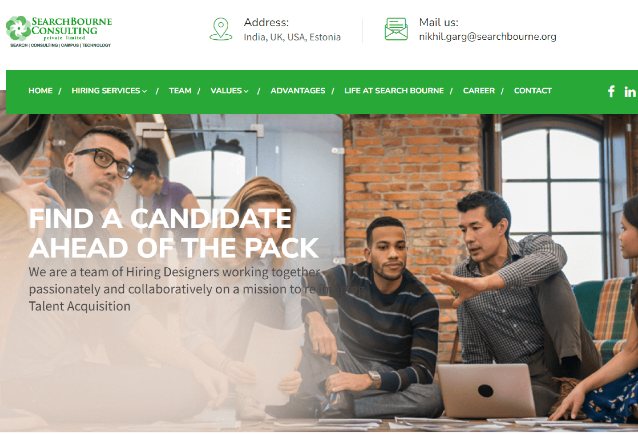Open the Hiring Services menu
This screenshot has width=638, height=436.
coord(106,91)
